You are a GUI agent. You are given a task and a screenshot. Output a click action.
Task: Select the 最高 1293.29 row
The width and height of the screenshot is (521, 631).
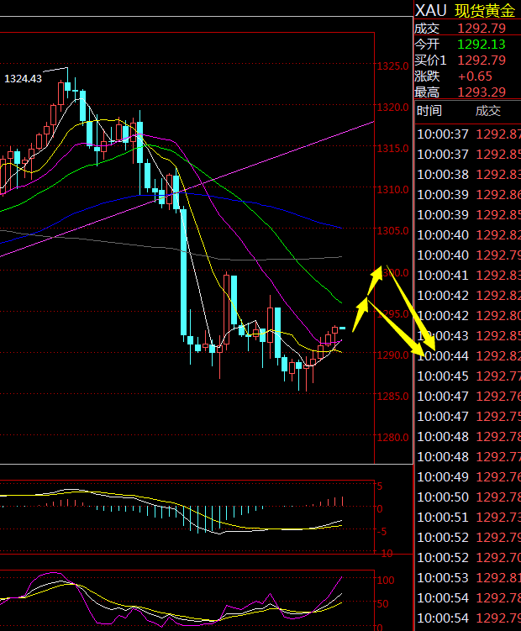[x=467, y=92]
